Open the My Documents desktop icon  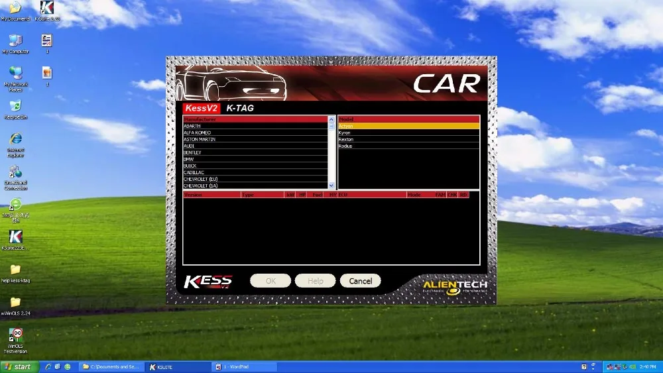[x=15, y=11]
